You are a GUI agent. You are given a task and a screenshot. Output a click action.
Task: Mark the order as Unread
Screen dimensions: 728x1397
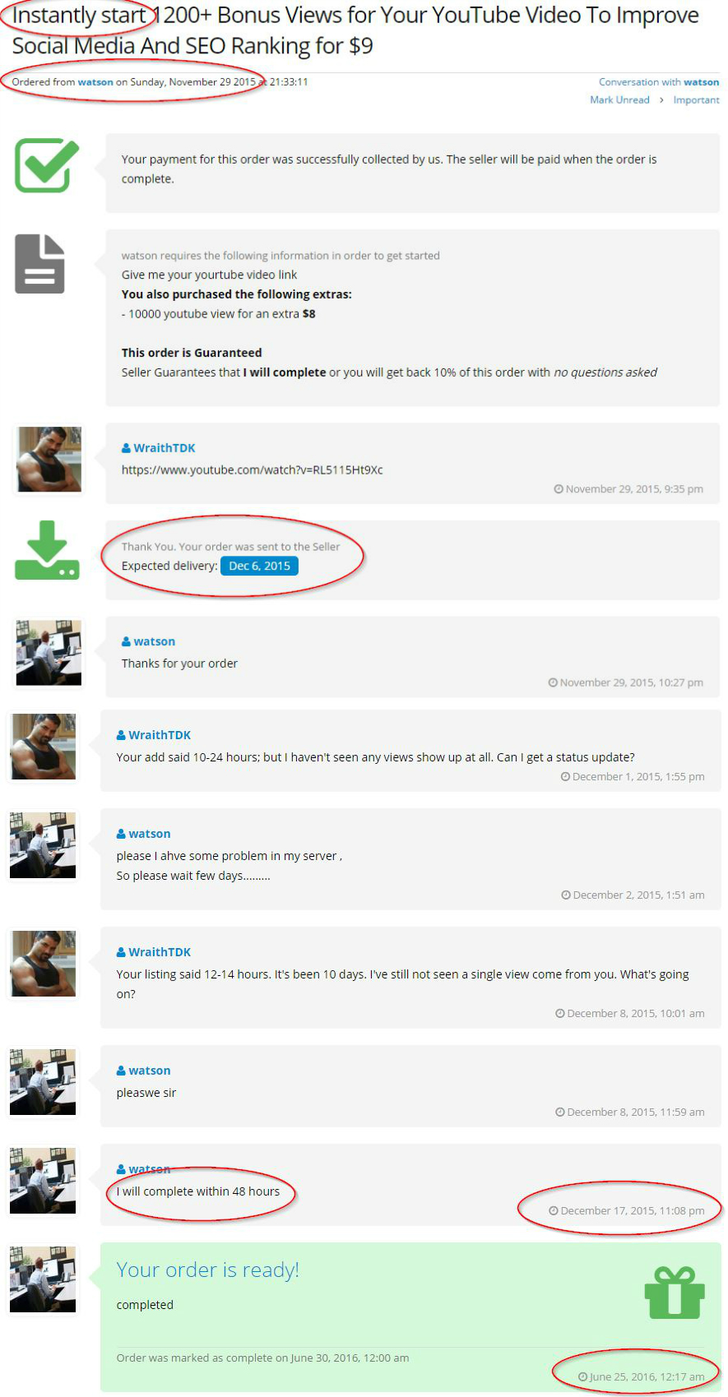[619, 99]
